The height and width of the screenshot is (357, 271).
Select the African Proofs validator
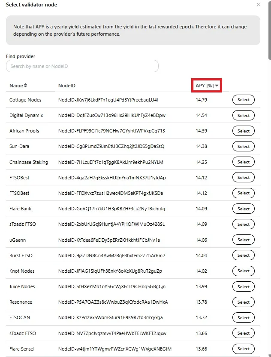[x=243, y=131]
